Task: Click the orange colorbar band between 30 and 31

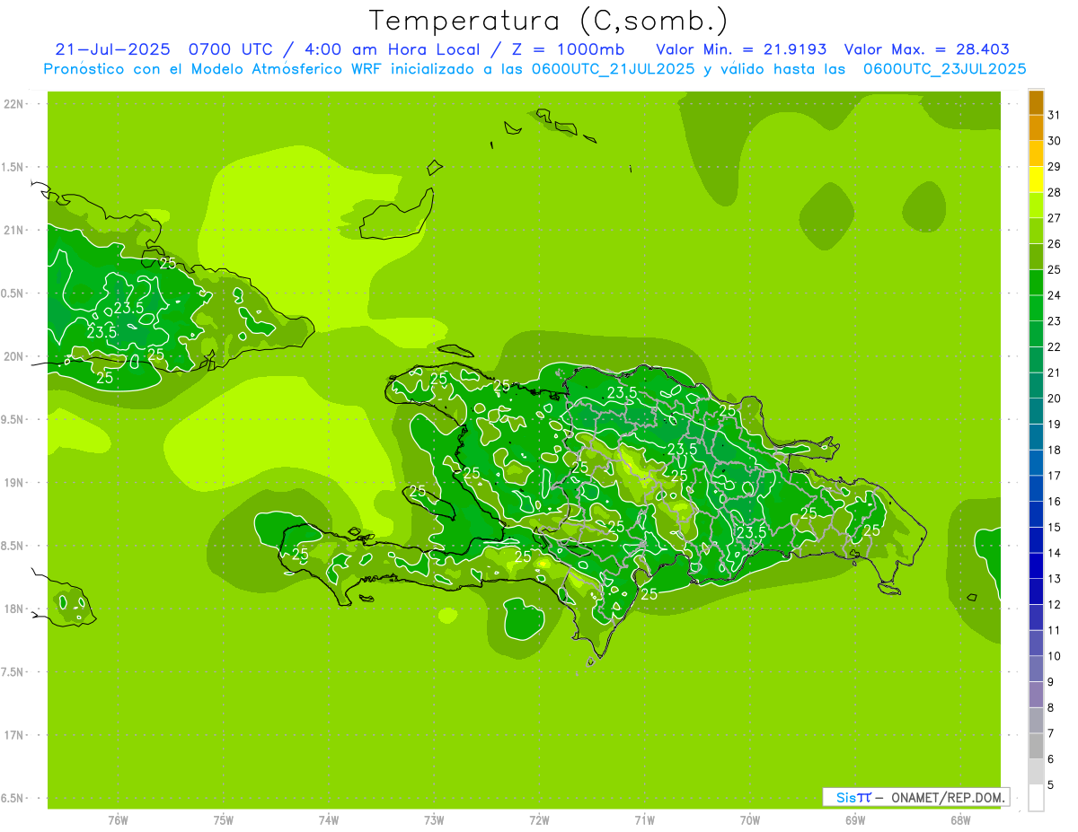Action: pos(1036,127)
